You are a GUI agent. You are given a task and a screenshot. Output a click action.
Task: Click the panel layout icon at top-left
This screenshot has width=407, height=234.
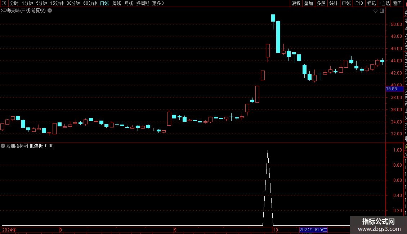coord(4,3)
